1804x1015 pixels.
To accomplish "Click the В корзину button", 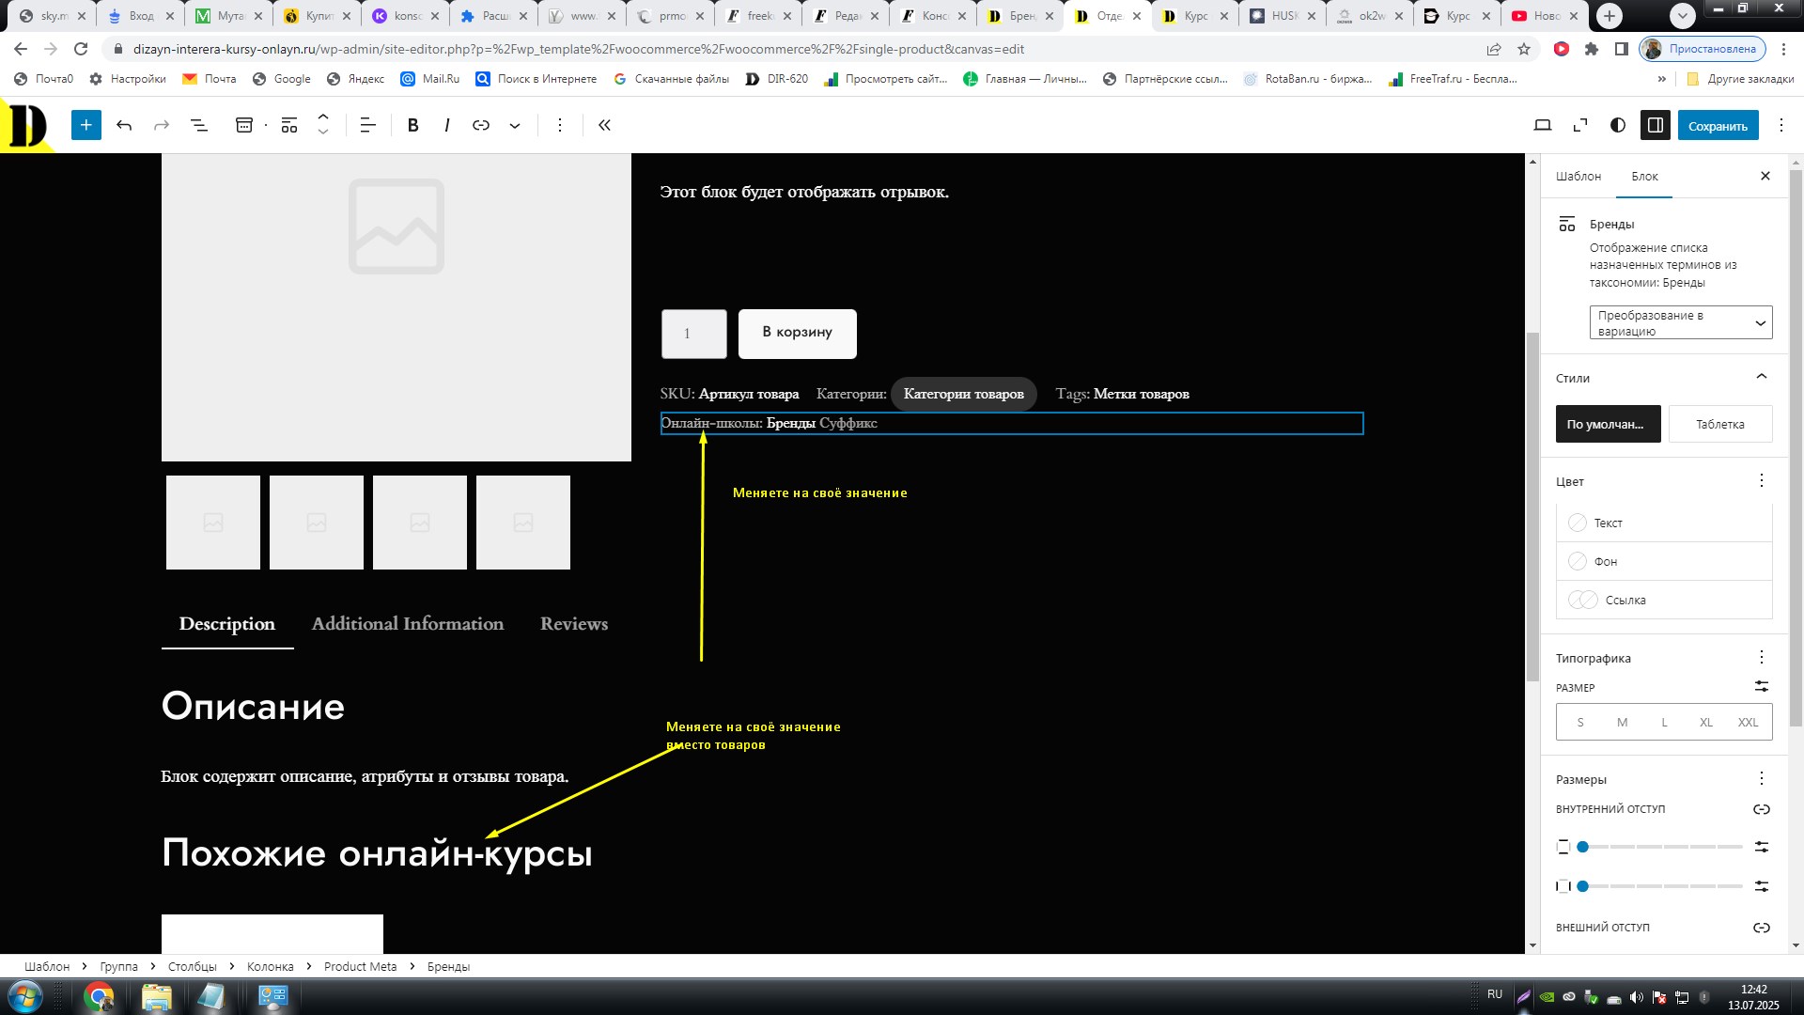I will point(797,333).
